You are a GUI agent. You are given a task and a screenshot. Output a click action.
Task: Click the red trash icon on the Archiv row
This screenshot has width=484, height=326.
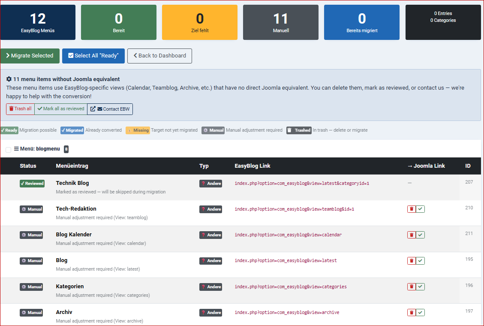412,312
